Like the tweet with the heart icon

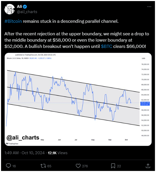78,166
